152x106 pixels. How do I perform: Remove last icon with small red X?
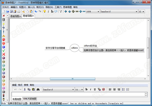[x=4, y=16]
